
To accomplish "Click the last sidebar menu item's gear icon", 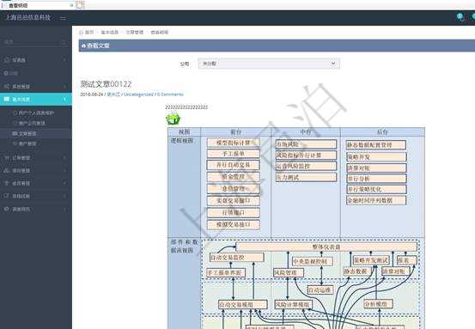I will [7, 209].
